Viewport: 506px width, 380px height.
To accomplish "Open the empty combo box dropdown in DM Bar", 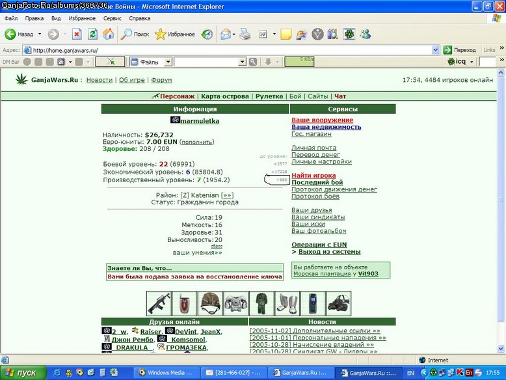I will click(243, 62).
